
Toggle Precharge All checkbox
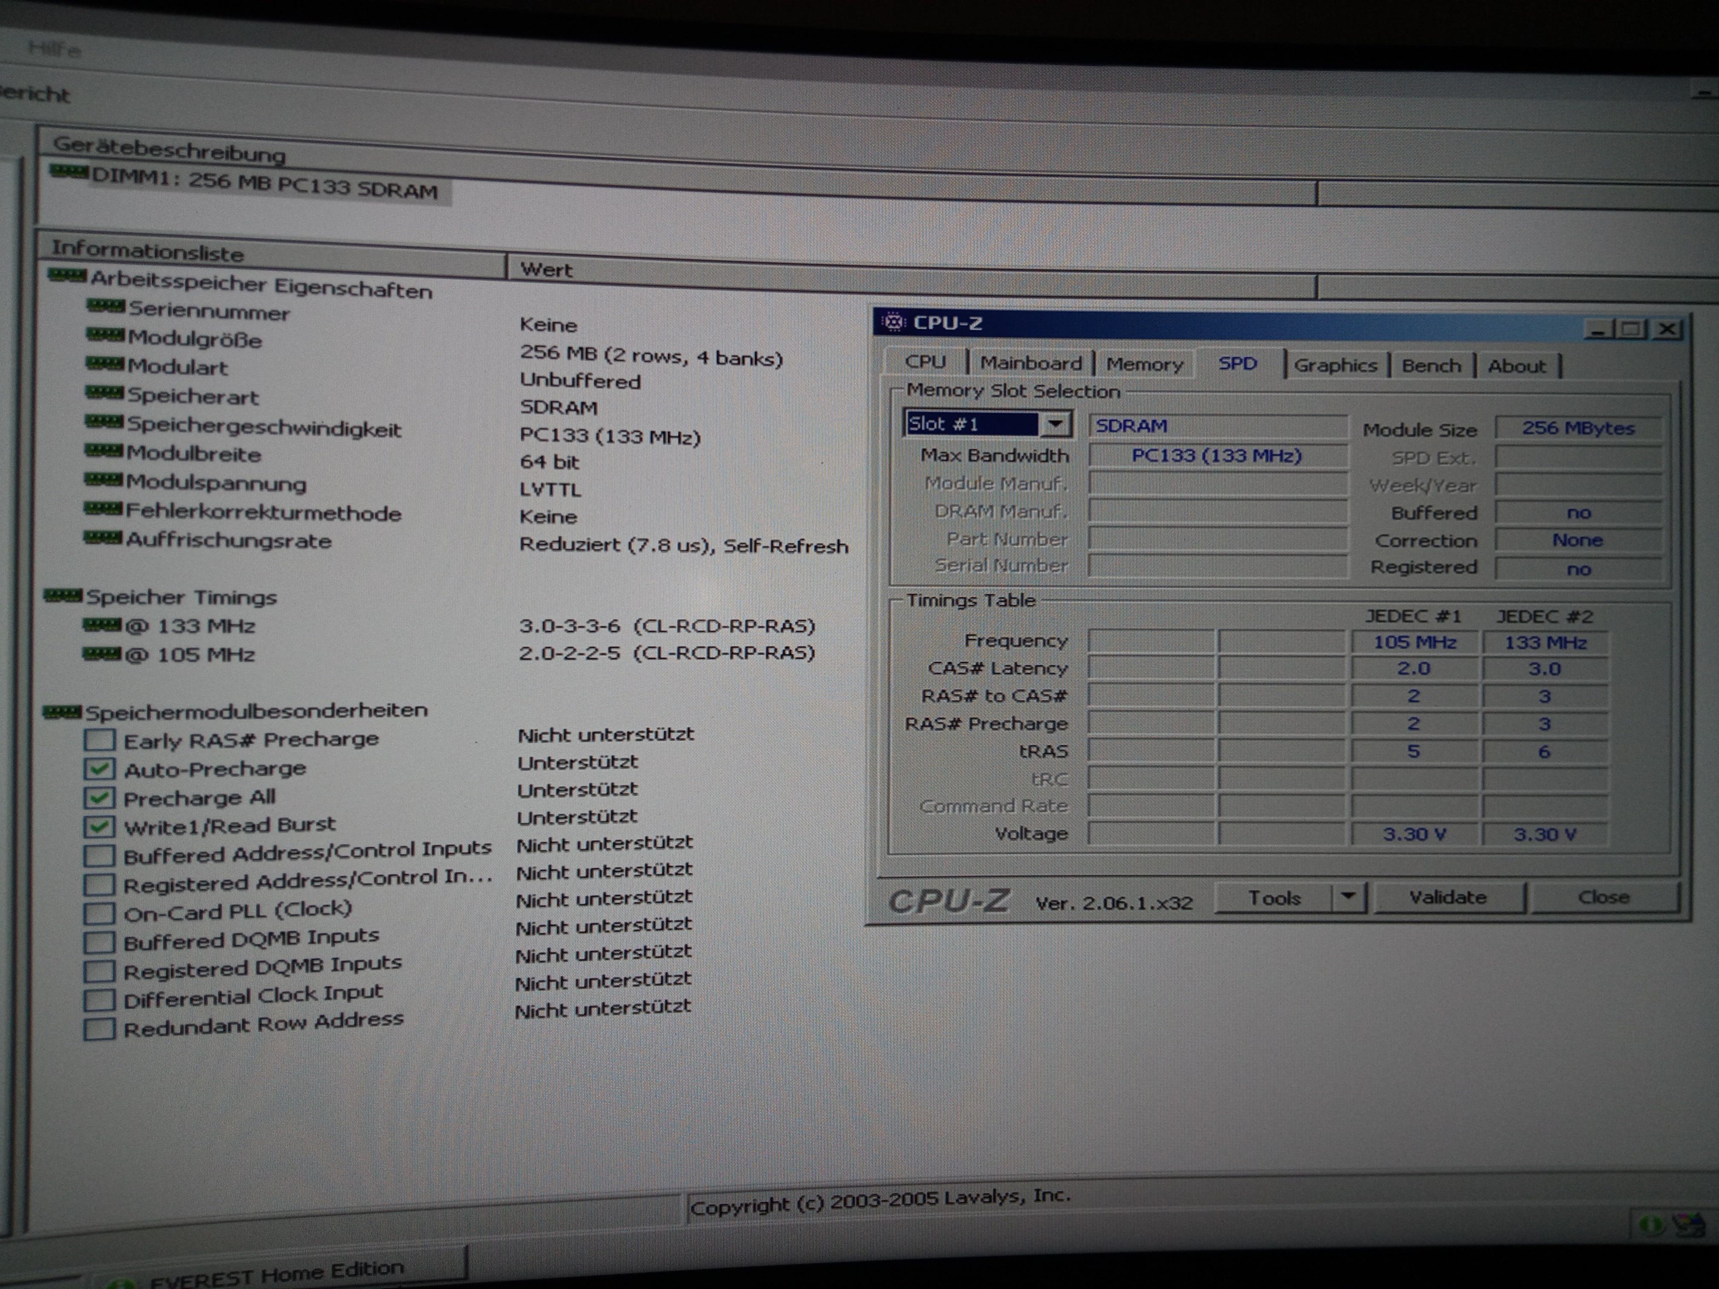[x=99, y=798]
